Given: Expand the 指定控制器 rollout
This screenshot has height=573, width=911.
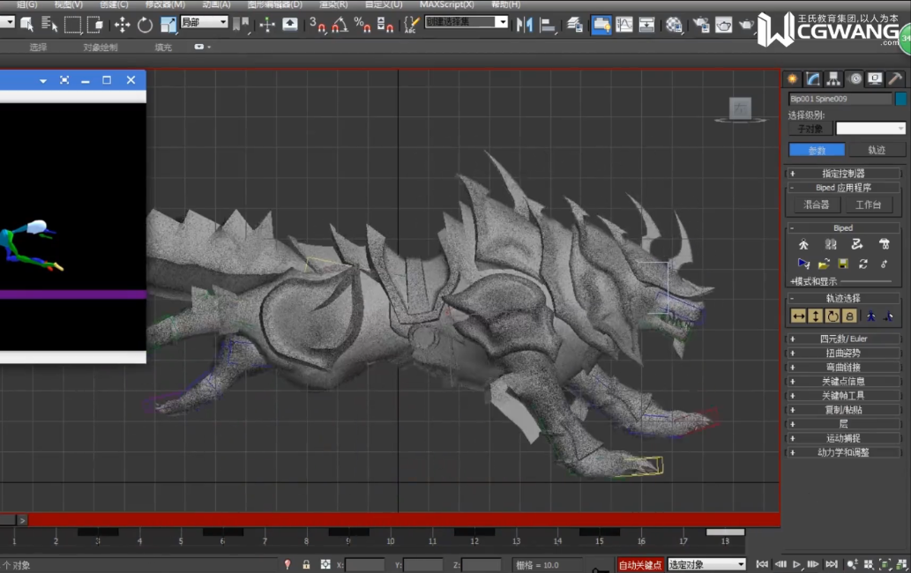Looking at the screenshot, I should point(843,174).
